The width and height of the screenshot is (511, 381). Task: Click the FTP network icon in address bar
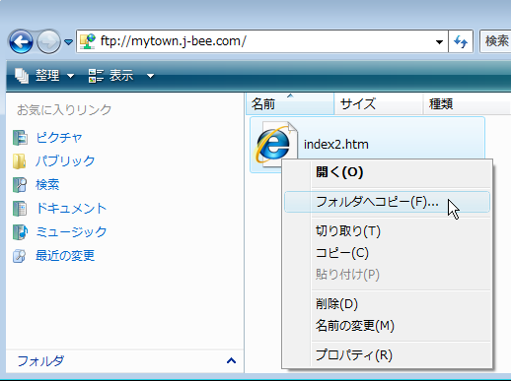(88, 41)
